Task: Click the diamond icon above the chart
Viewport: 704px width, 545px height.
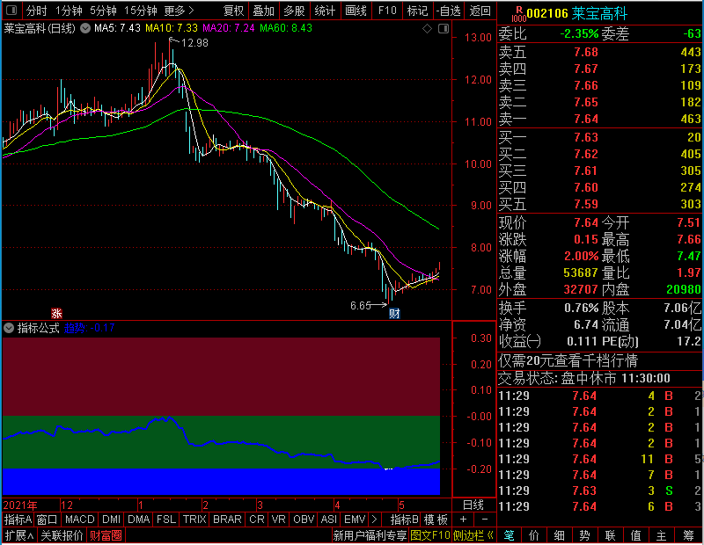Action: (x=428, y=29)
